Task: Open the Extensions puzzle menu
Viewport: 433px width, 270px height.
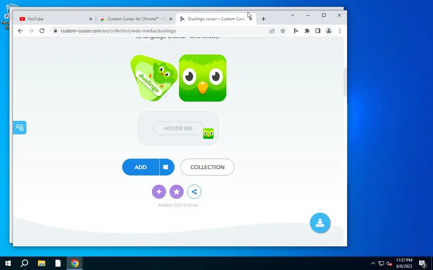Action: coord(307,31)
